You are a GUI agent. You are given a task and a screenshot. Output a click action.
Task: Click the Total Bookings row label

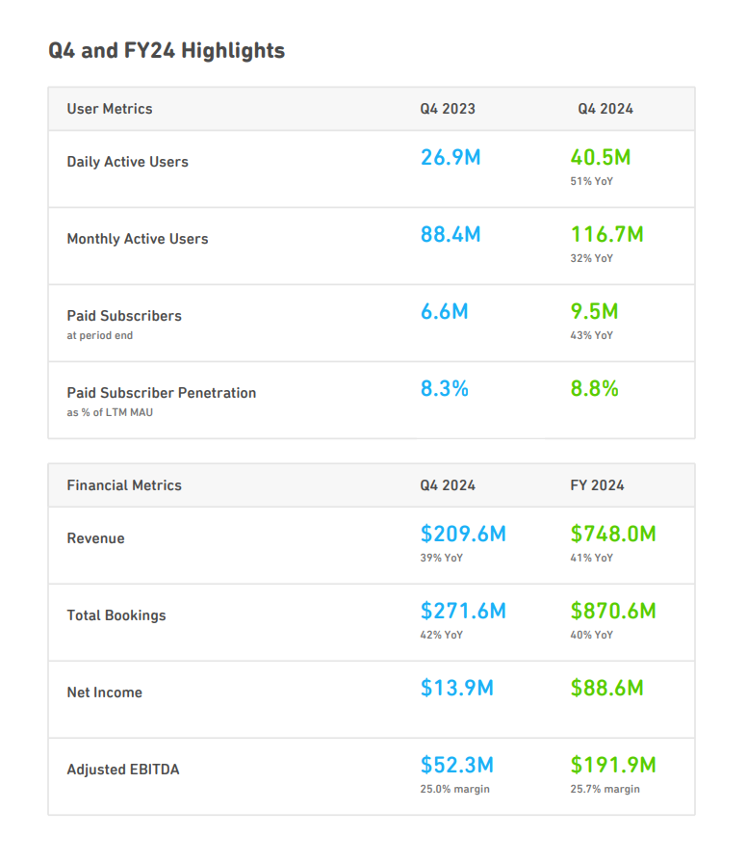click(x=116, y=615)
